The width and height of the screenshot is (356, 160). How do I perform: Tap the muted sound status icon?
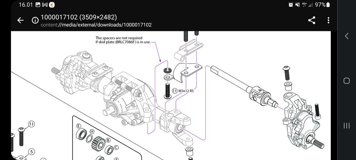click(297, 5)
